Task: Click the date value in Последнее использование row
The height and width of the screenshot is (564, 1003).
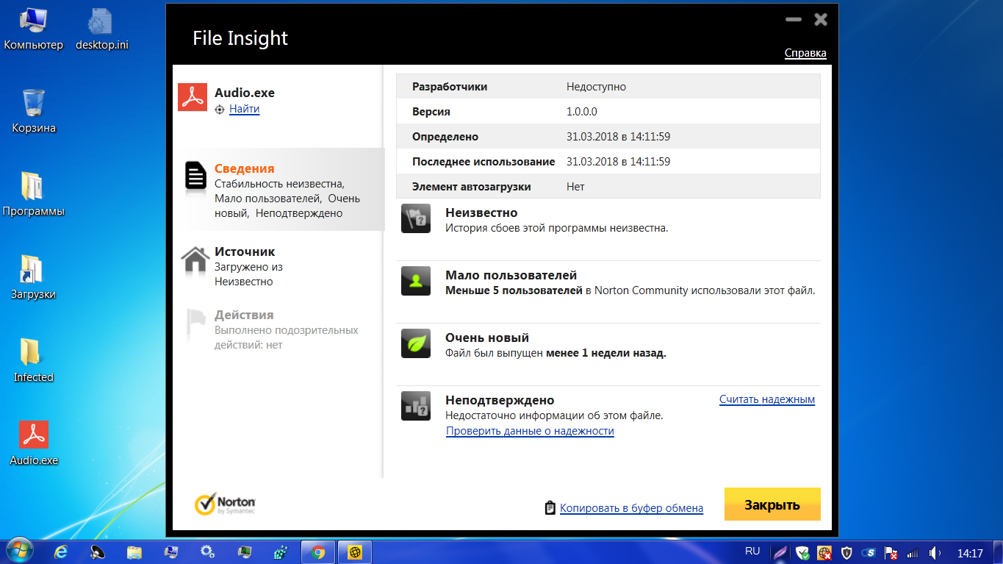Action: click(x=618, y=162)
